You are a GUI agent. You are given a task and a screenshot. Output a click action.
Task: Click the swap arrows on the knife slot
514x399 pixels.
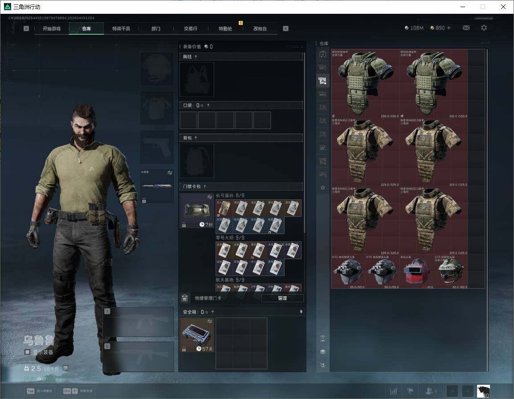pos(170,172)
